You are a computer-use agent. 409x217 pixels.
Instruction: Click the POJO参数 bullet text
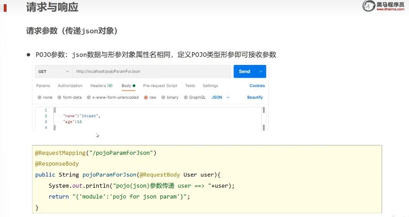click(156, 55)
